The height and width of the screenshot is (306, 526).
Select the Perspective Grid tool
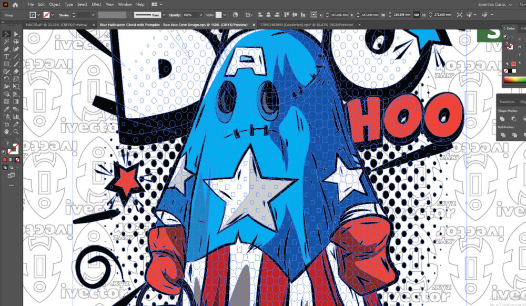16,94
